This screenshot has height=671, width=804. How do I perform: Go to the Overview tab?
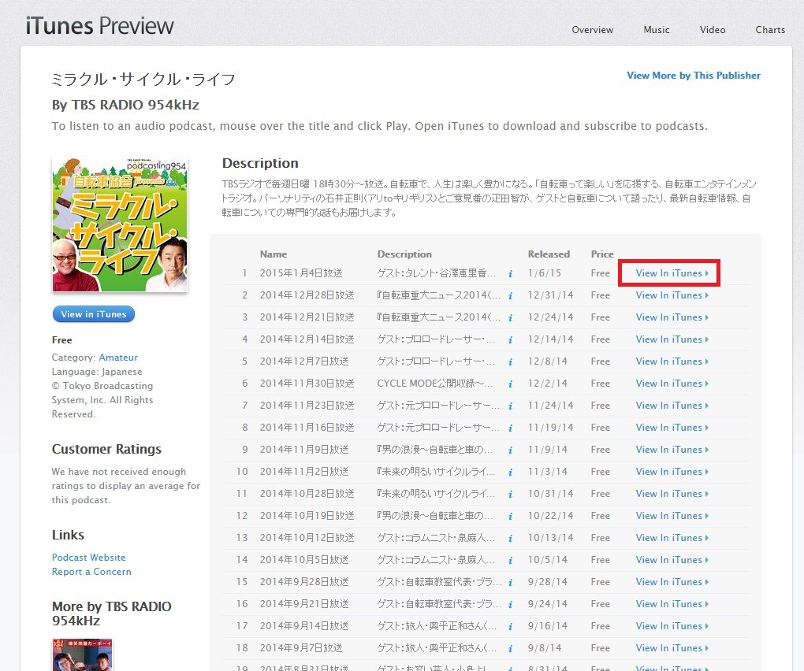click(x=592, y=30)
